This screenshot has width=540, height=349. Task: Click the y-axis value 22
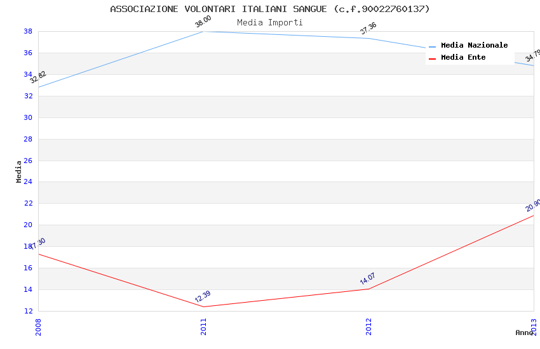(x=28, y=203)
